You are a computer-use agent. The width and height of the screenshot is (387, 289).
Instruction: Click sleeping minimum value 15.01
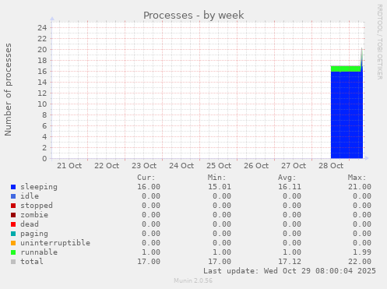[220, 187]
